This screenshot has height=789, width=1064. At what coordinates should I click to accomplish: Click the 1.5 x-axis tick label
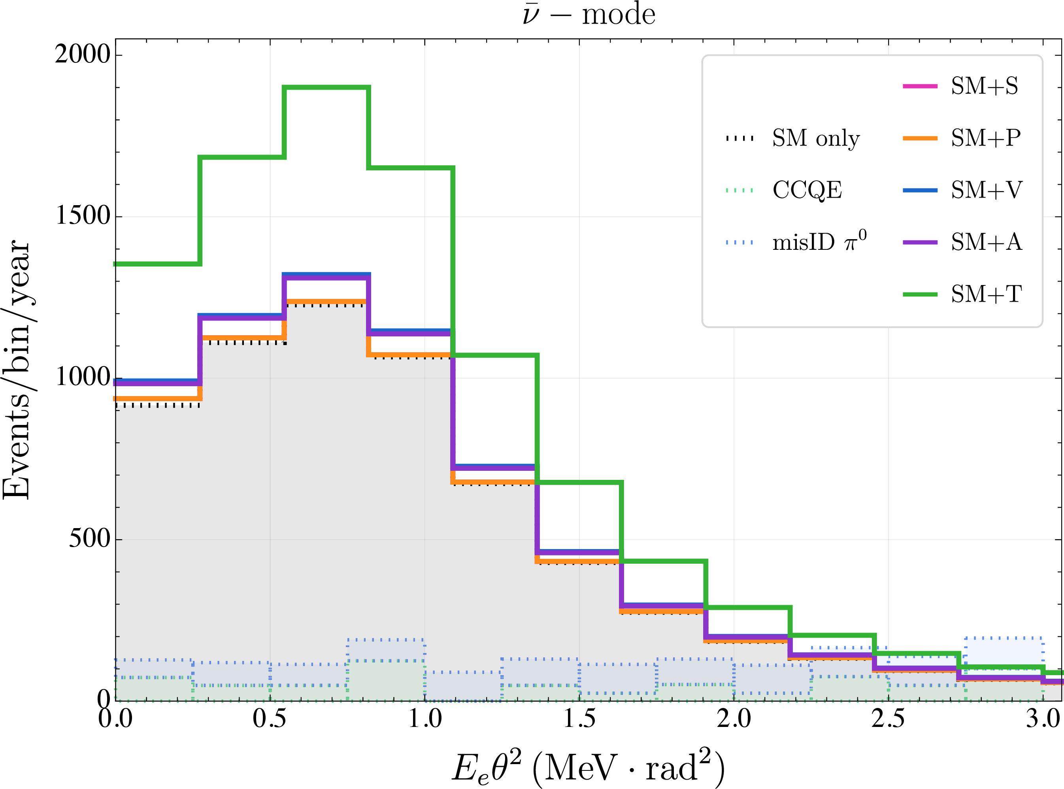coord(579,718)
